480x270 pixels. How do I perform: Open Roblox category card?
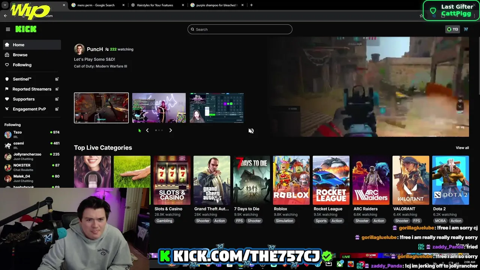click(291, 180)
